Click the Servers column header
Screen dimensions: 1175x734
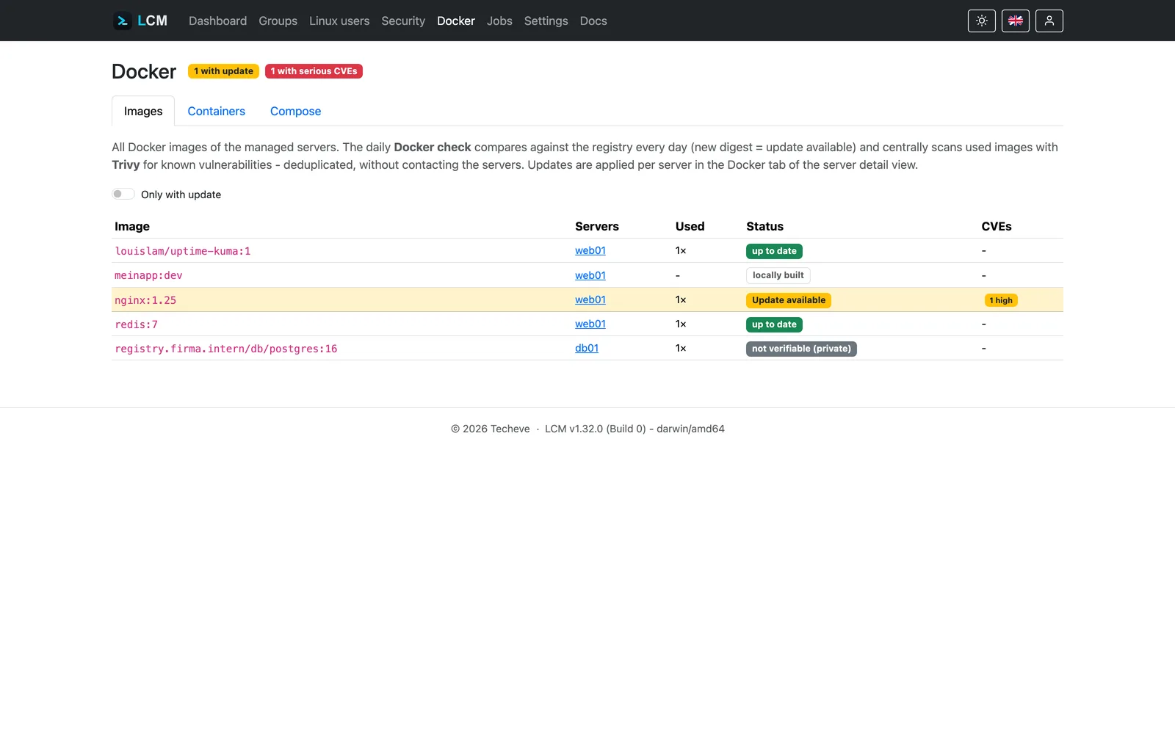(597, 226)
